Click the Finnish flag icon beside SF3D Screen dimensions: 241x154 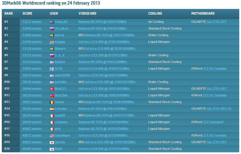tap(52, 69)
